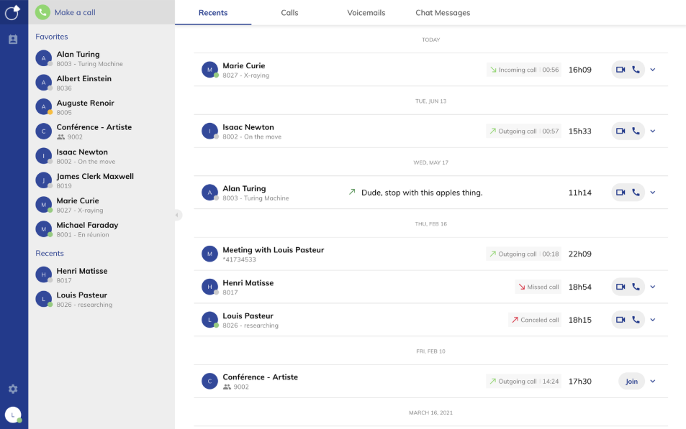Start video call with Alan Turing

620,193
